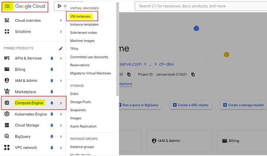Focus the resources search field
Viewport: 267px width, 156px height.
(201, 6)
